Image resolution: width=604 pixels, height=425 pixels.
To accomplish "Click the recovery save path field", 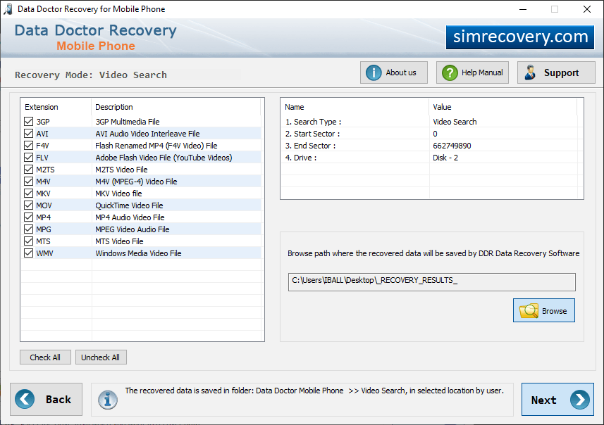I will [x=431, y=282].
